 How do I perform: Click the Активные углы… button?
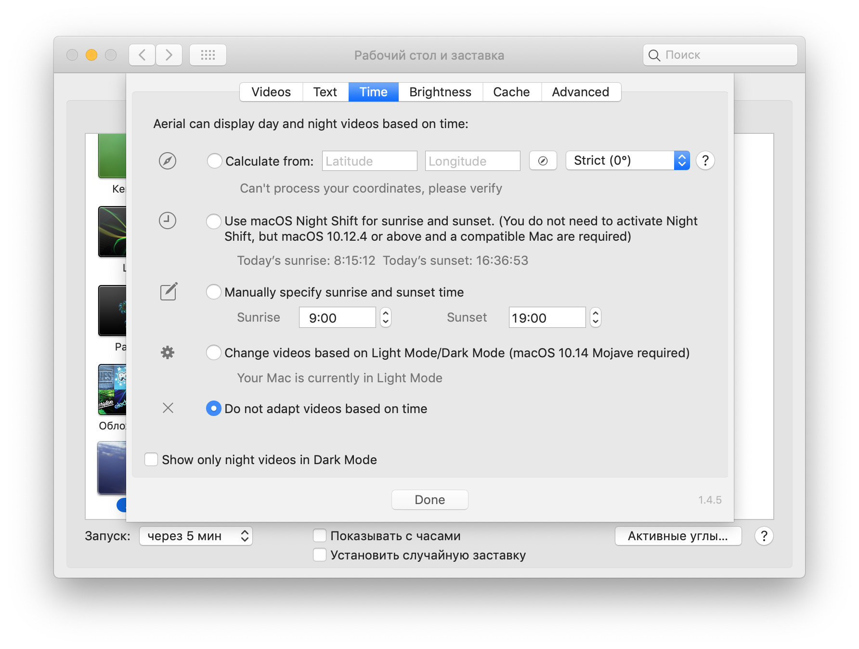[678, 536]
